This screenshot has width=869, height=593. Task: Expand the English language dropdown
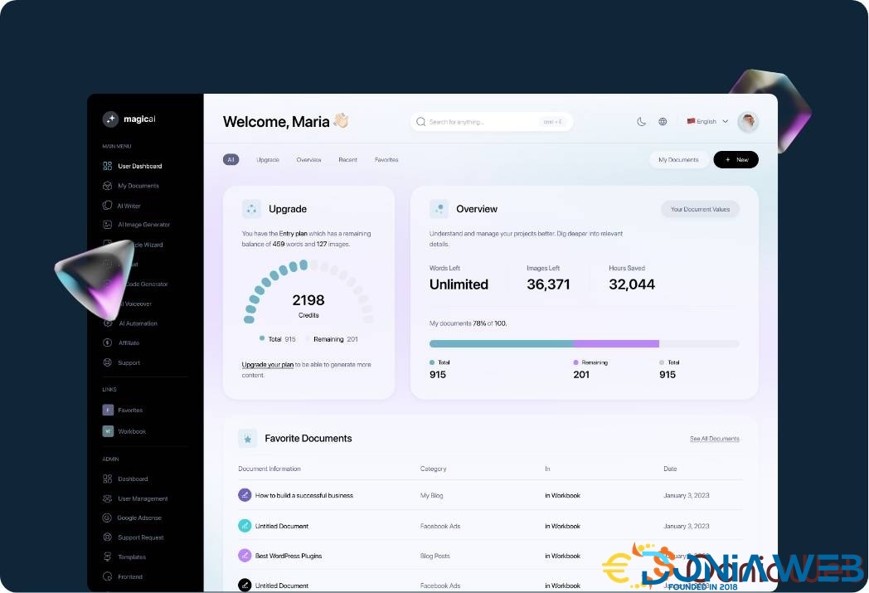[707, 122]
